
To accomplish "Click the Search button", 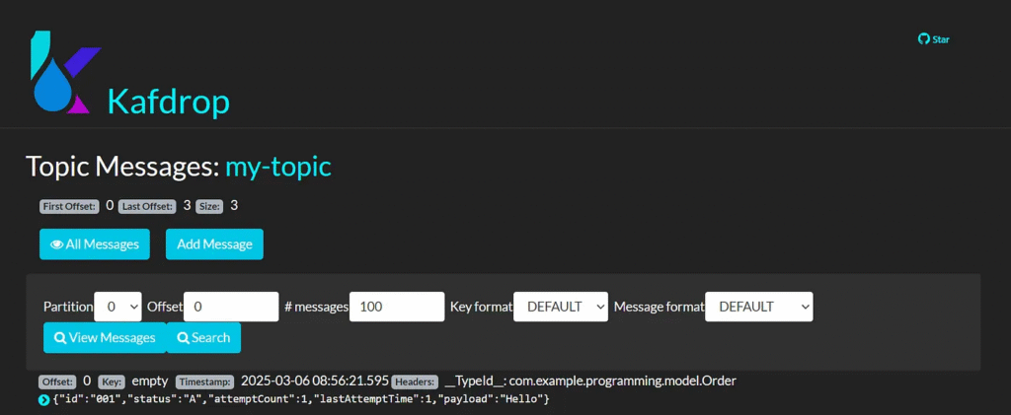I will click(x=203, y=337).
